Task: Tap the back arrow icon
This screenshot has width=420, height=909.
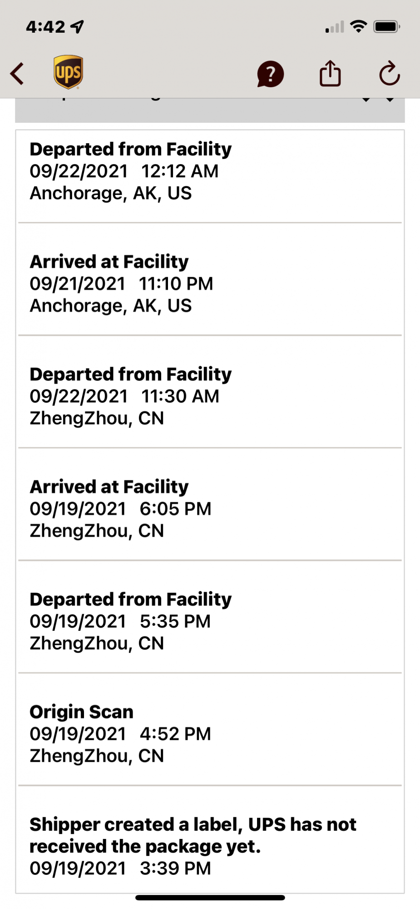Action: pos(17,74)
